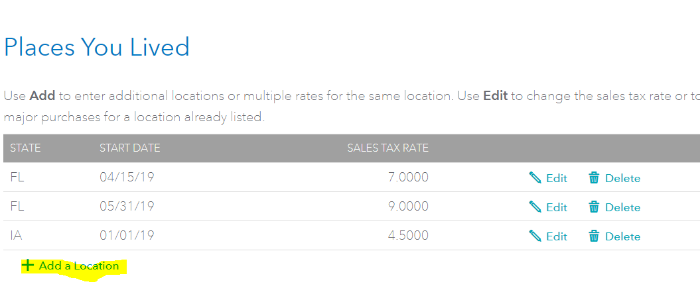Click trash can icon for the 7.0000 rate row
This screenshot has width=700, height=294.
point(594,177)
